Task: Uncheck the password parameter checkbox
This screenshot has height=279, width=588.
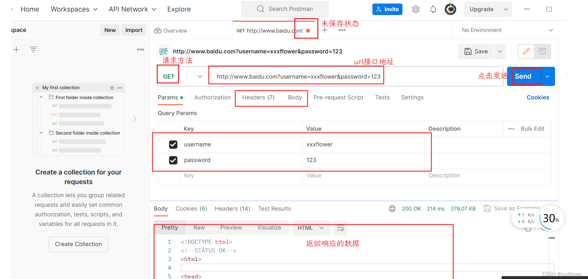Action: [173, 160]
